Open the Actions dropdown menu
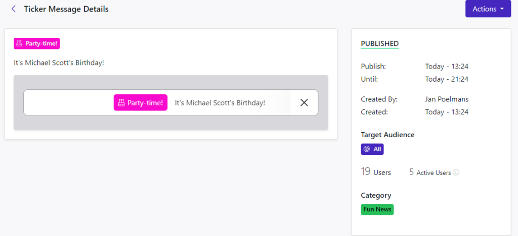Image resolution: width=518 pixels, height=236 pixels. pyautogui.click(x=488, y=9)
